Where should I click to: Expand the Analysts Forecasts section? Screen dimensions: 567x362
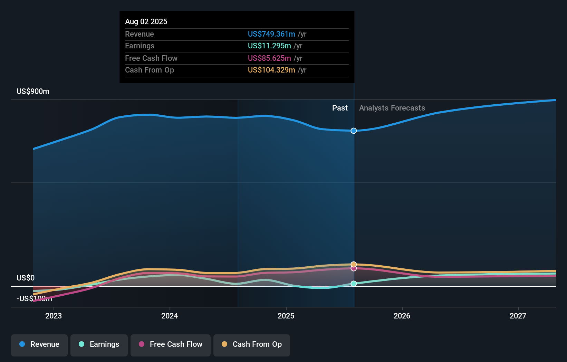[x=392, y=108]
